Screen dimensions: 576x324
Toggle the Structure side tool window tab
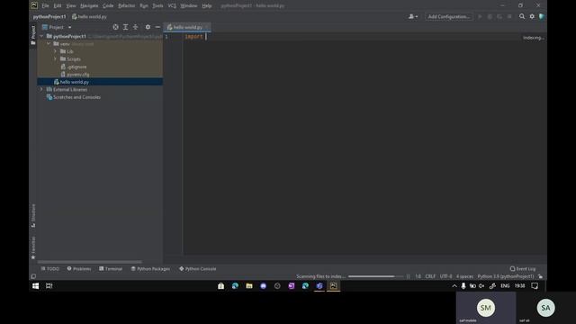33,216
